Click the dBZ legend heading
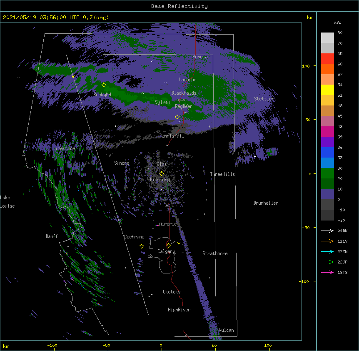Image resolution: width=359 pixels, height=351 pixels. pos(337,23)
